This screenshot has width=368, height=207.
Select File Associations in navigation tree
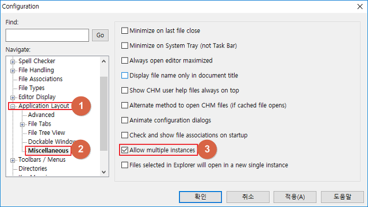[40, 79]
